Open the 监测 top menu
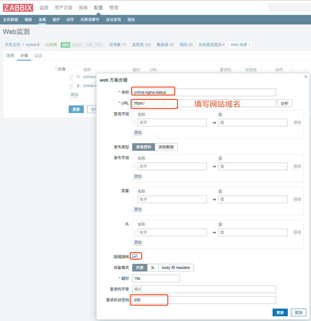Viewport: 311px width, 321px height. pyautogui.click(x=44, y=8)
